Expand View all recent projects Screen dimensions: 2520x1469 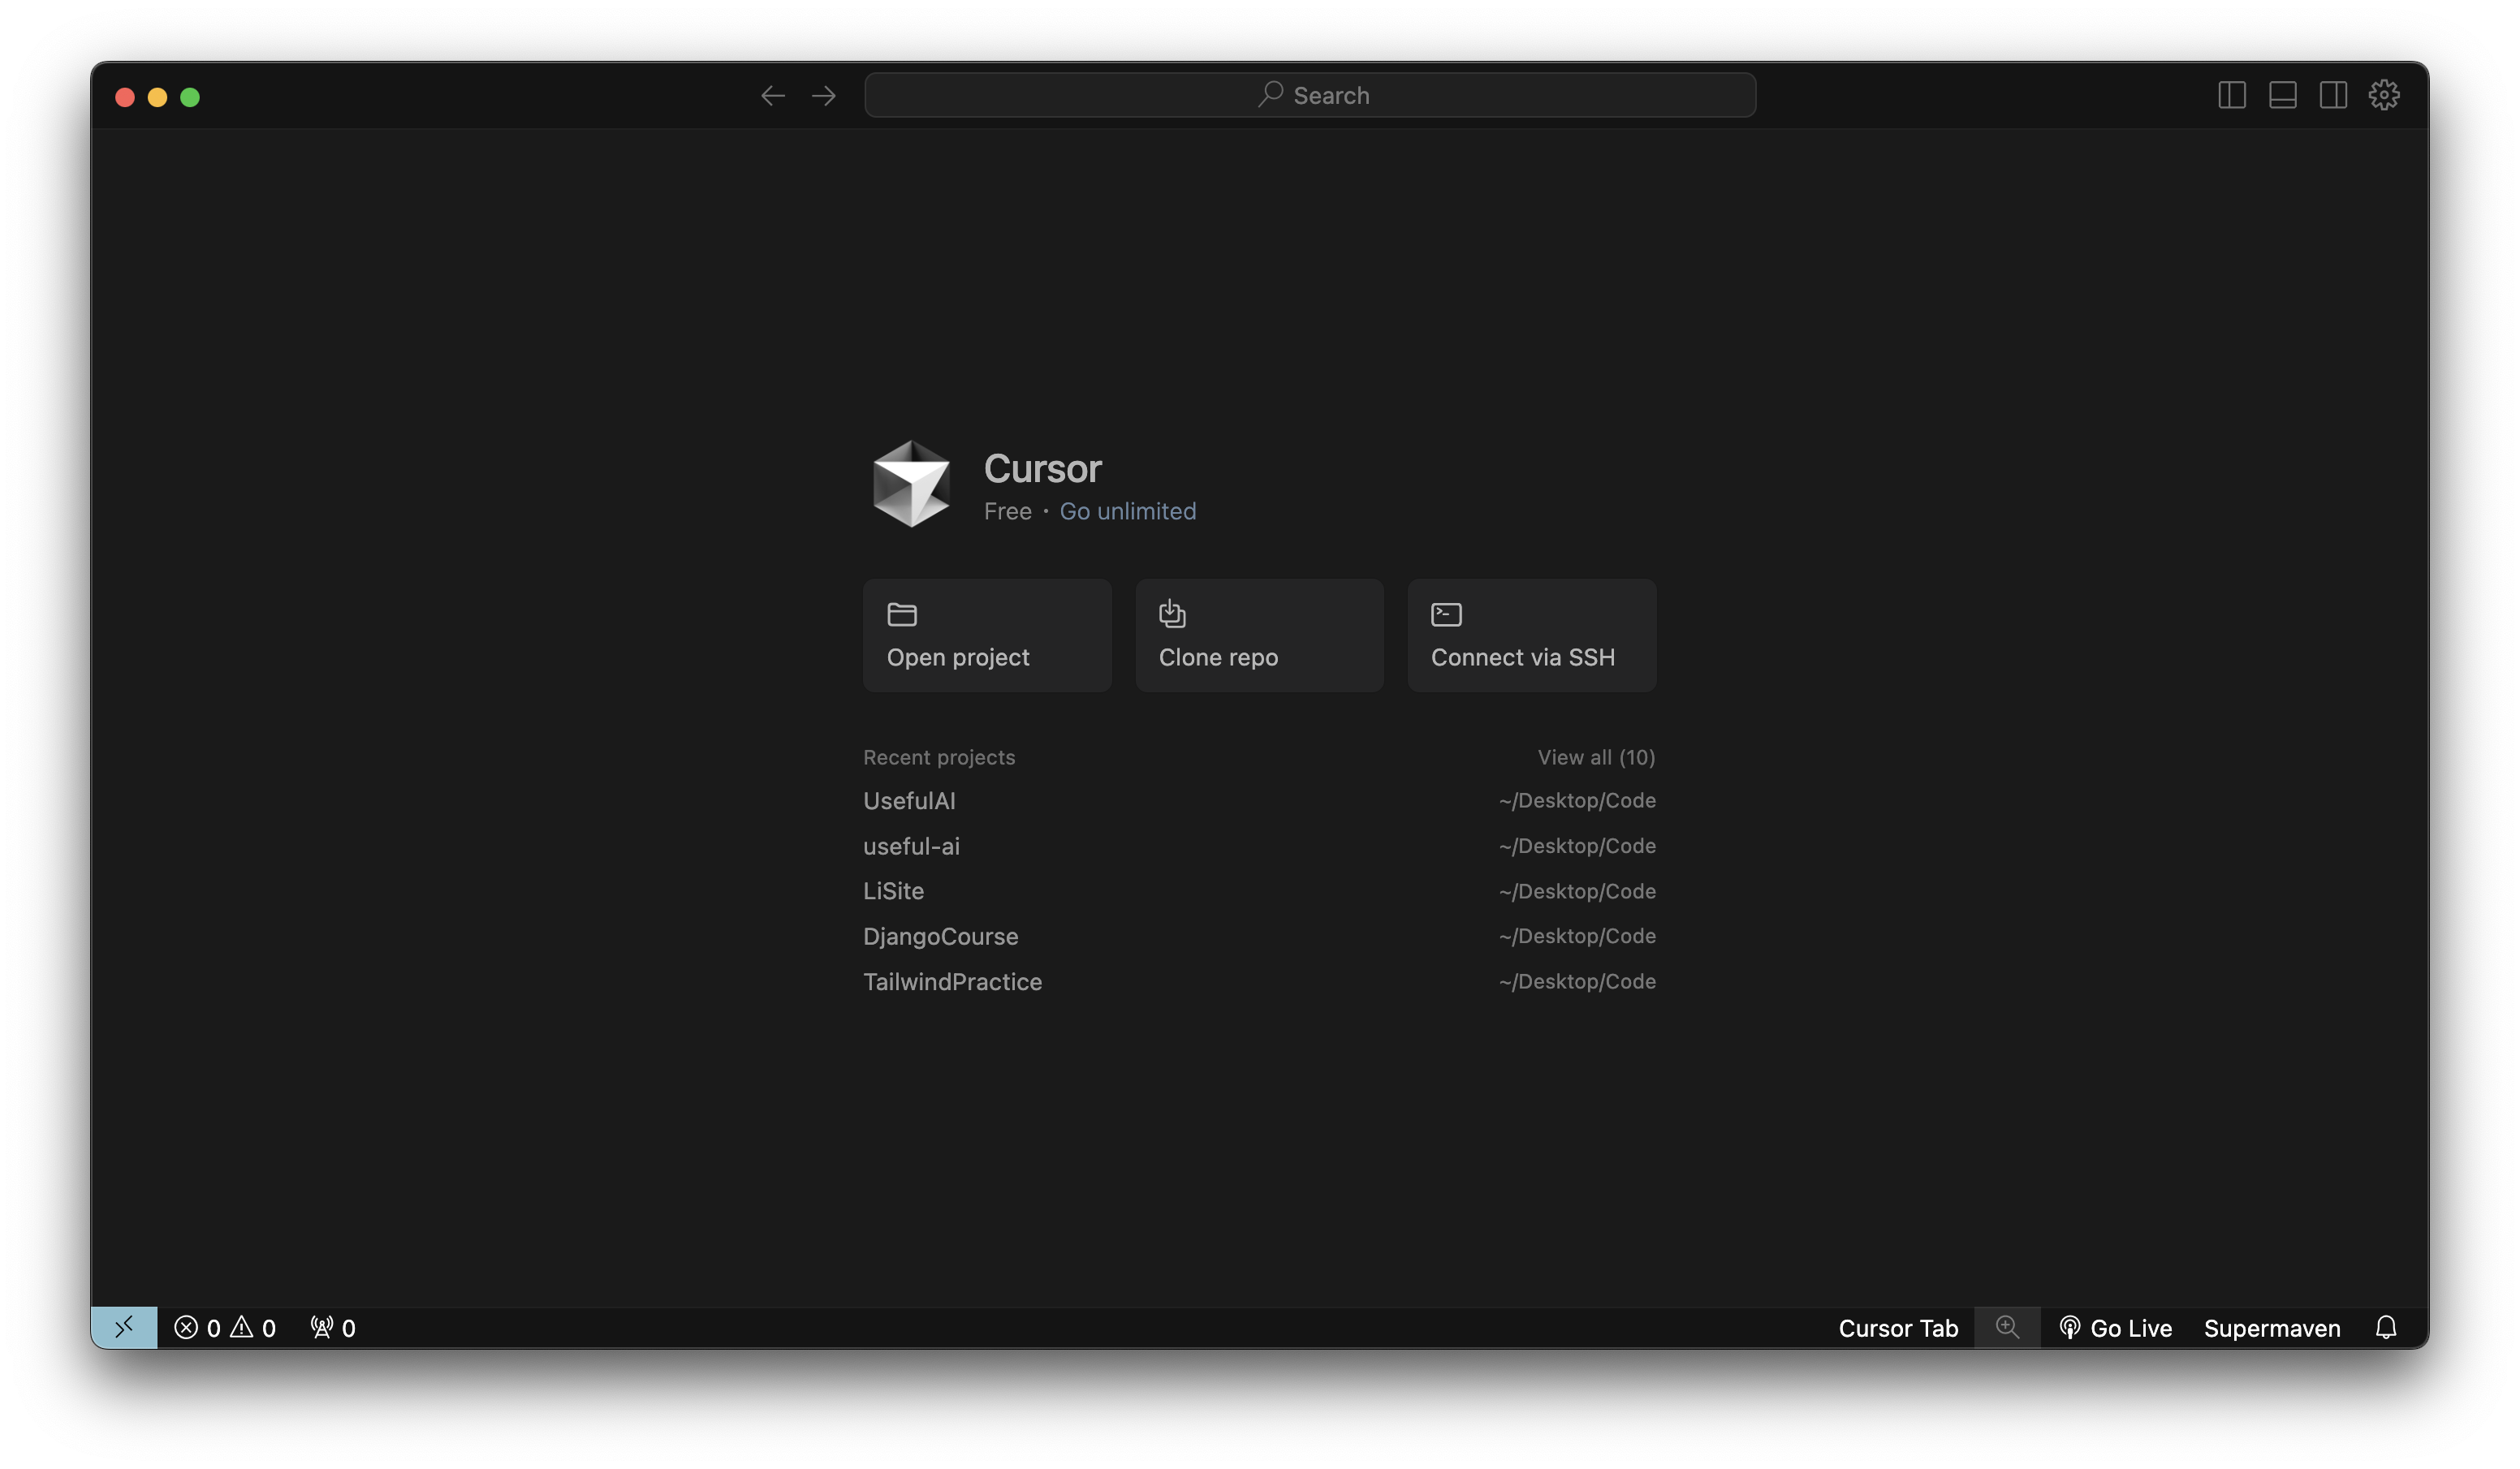tap(1595, 757)
